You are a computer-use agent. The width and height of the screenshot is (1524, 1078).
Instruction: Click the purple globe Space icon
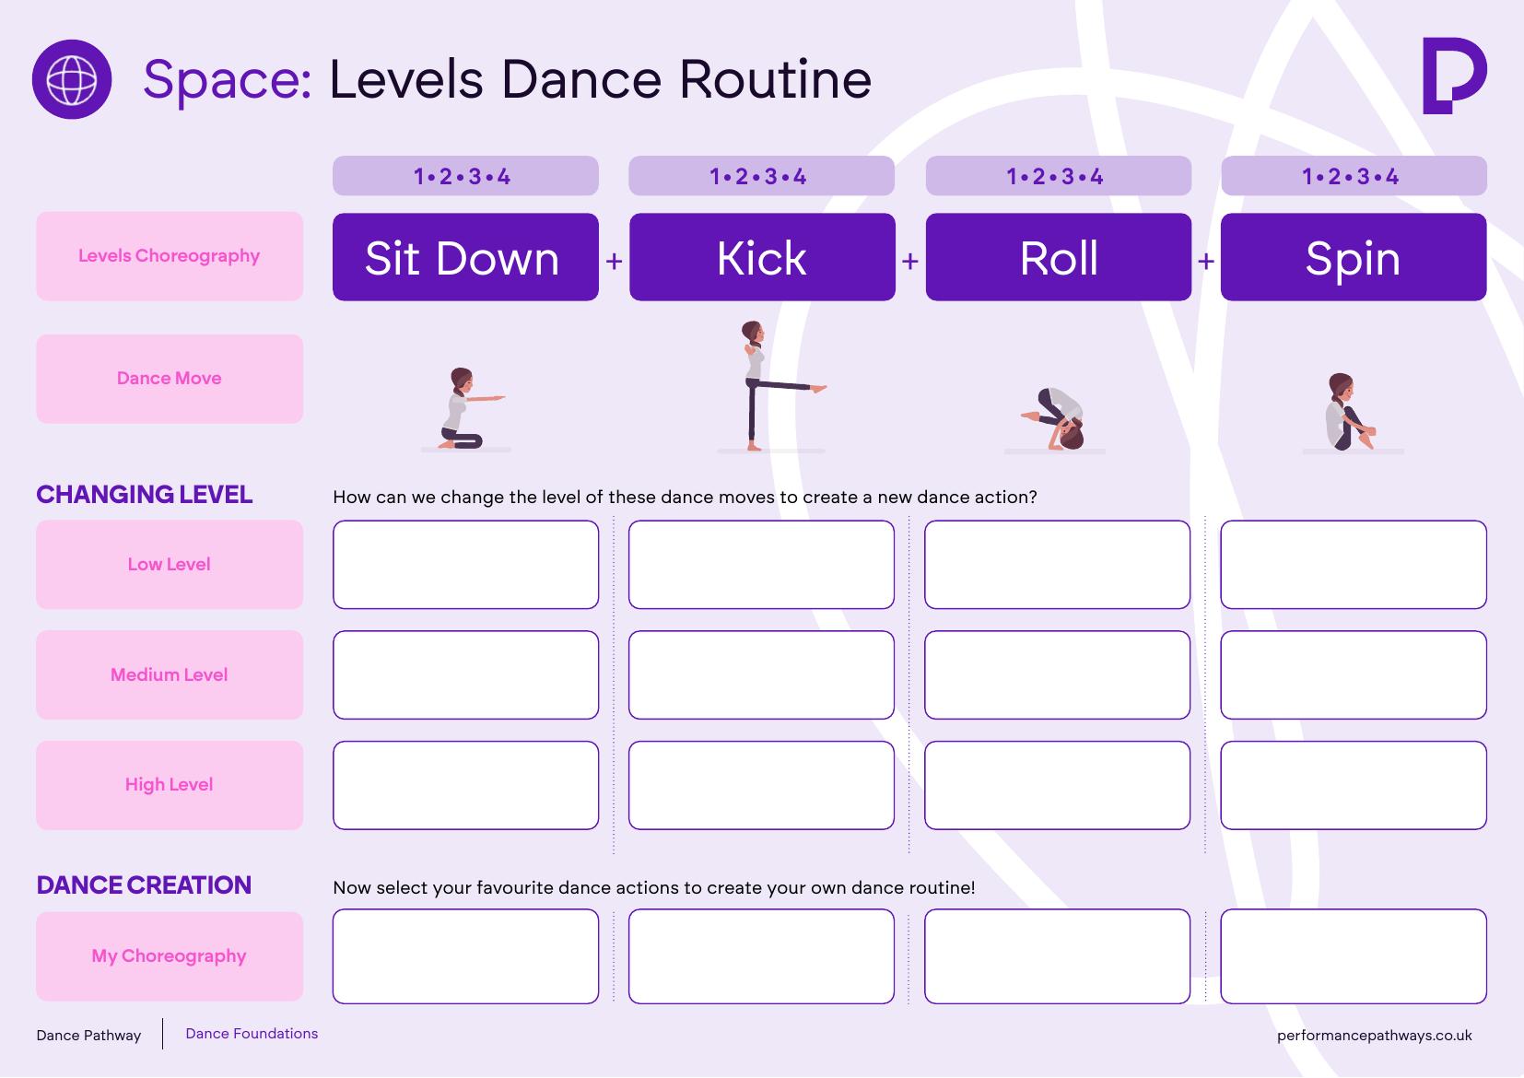click(x=72, y=79)
